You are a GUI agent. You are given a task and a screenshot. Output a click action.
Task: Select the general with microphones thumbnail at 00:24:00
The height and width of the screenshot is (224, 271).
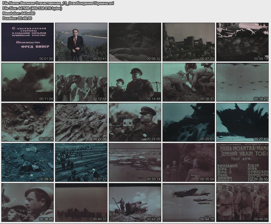pyautogui.click(x=135, y=122)
